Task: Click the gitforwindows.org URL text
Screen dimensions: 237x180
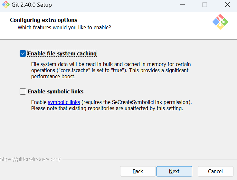Action: pyautogui.click(x=30, y=159)
